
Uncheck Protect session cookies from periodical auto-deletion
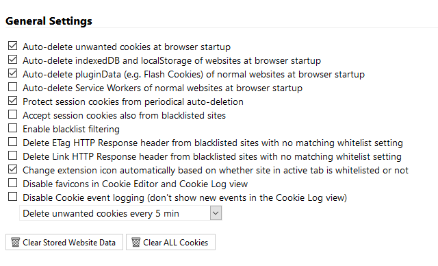point(12,100)
